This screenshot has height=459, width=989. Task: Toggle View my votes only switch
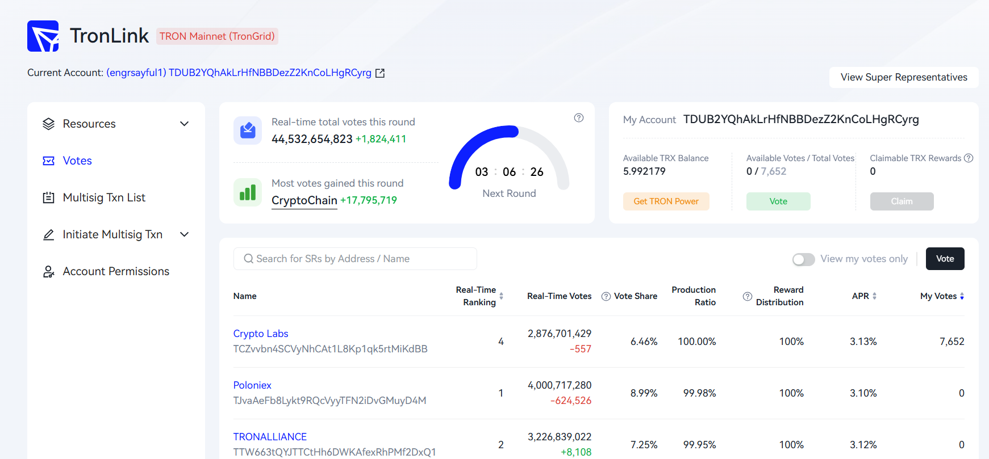pos(804,259)
